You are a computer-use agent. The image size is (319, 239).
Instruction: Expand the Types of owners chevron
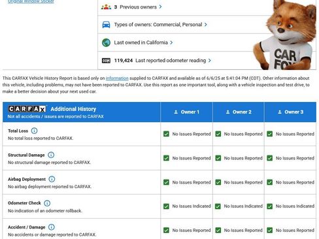tap(206, 25)
